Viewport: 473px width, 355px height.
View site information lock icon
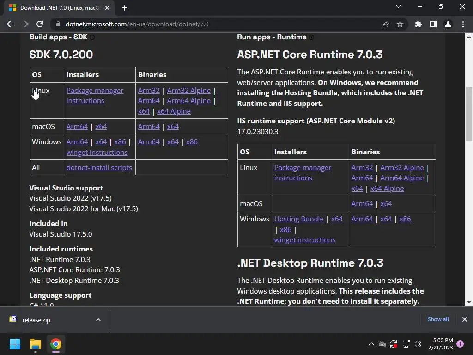[x=58, y=24]
